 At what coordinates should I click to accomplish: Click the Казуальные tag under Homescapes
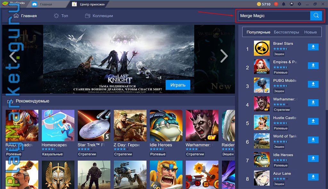pyautogui.click(x=52, y=154)
